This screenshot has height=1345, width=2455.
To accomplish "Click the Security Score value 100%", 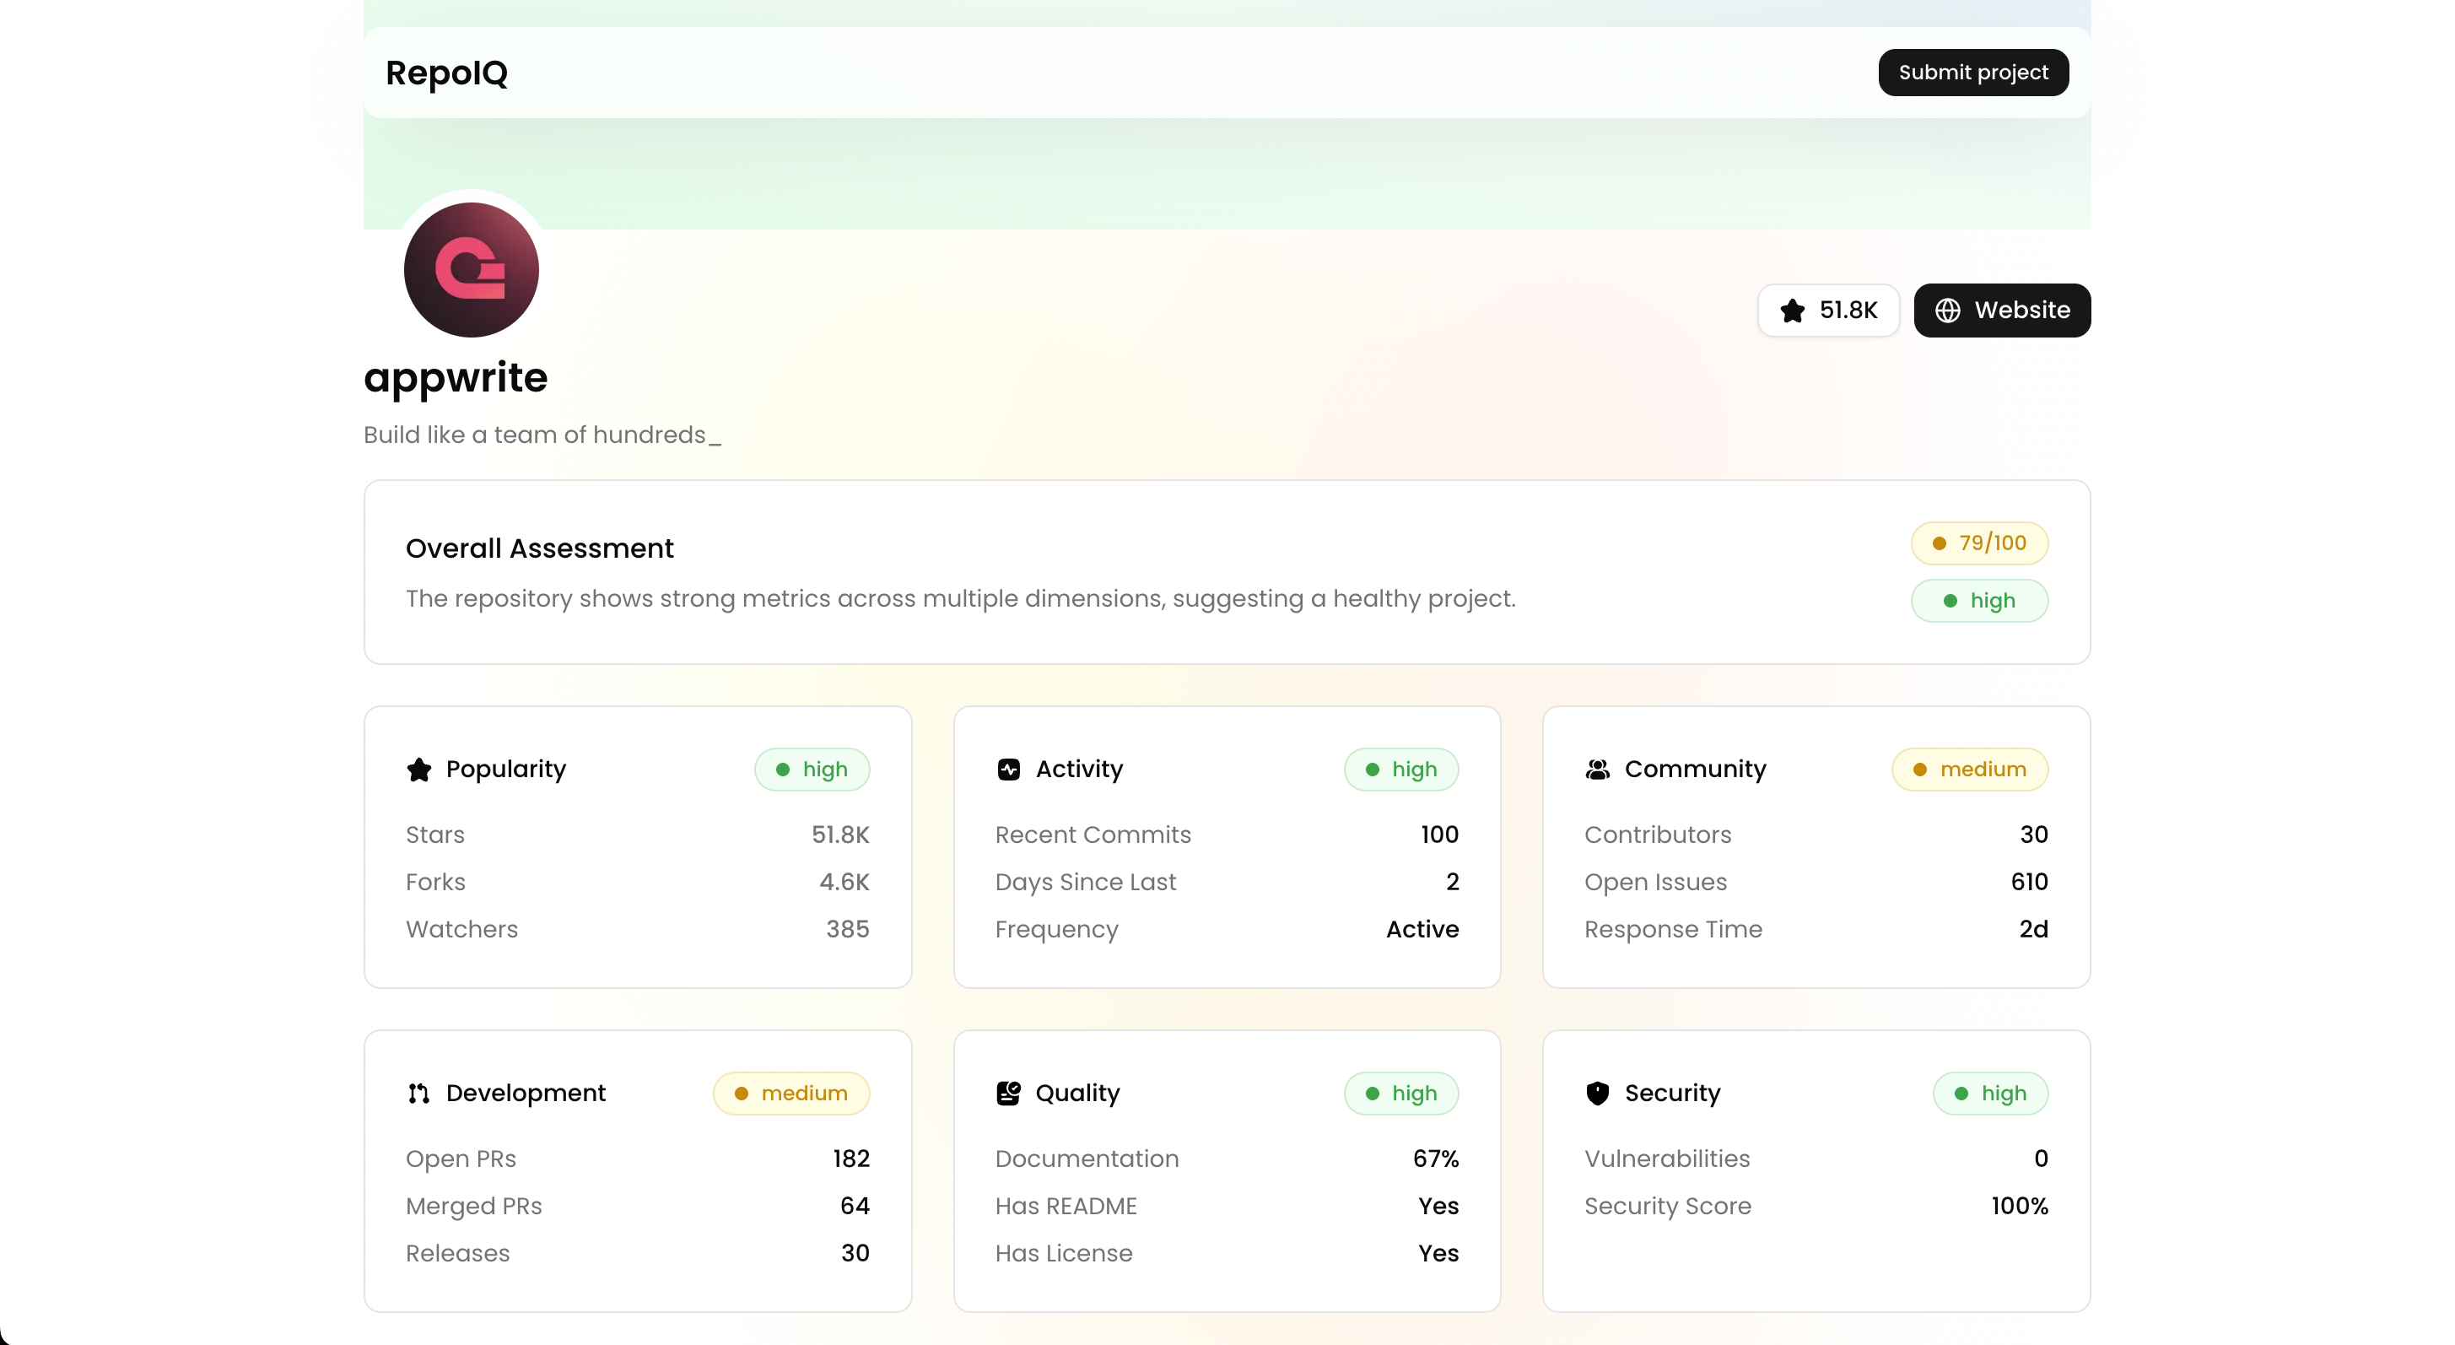I will tap(2020, 1206).
